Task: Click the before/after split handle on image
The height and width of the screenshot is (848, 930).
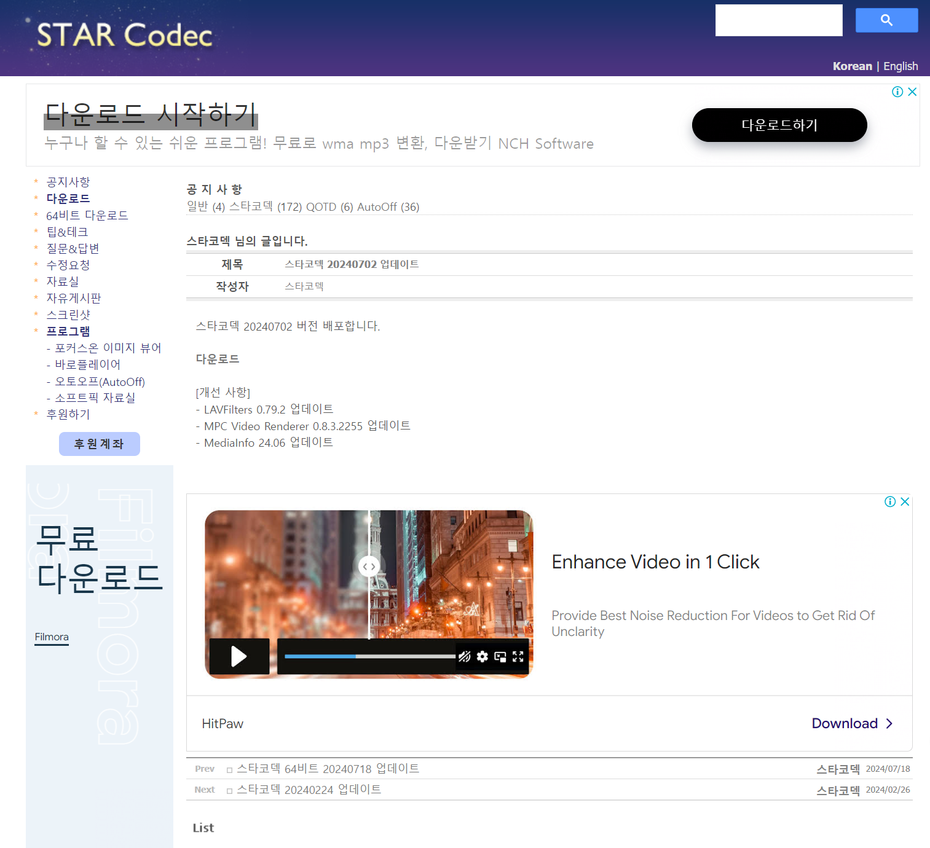Action: [369, 567]
